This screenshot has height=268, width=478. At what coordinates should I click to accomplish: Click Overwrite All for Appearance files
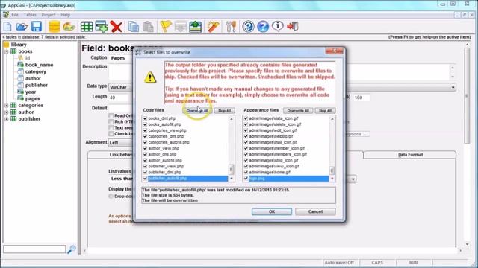[x=298, y=111]
